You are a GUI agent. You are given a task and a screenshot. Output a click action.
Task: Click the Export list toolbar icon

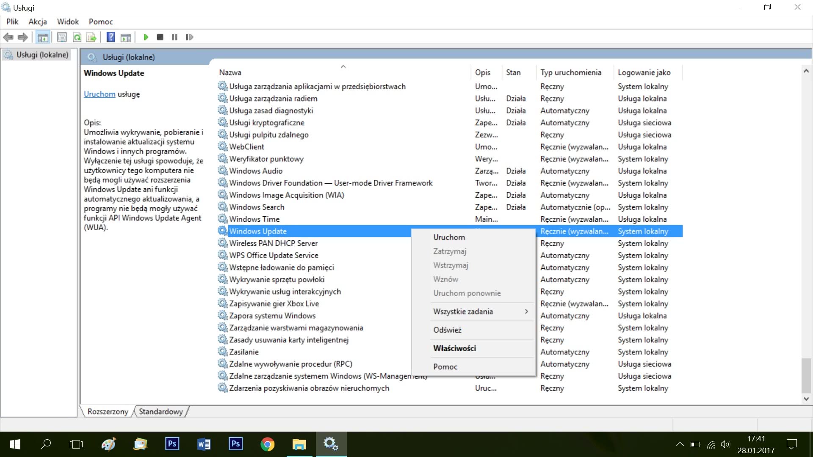[x=91, y=37]
